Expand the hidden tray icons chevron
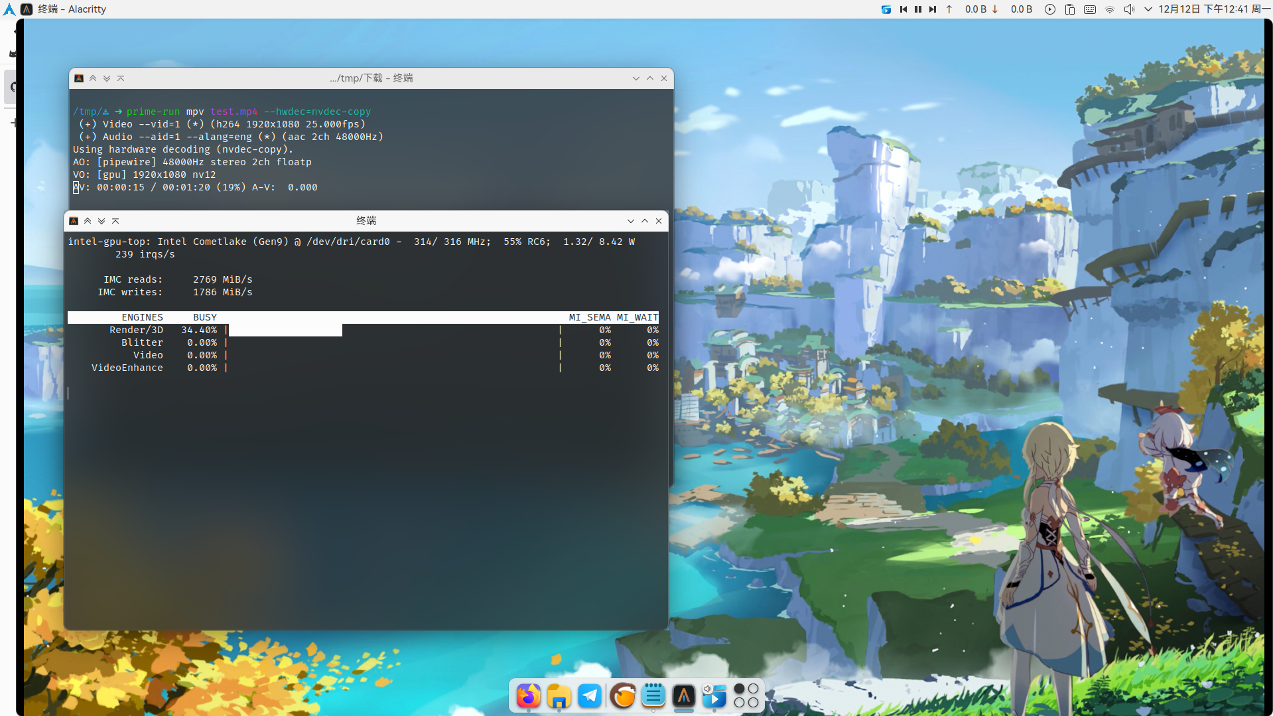Screen dimensions: 1273x716 tap(1148, 9)
